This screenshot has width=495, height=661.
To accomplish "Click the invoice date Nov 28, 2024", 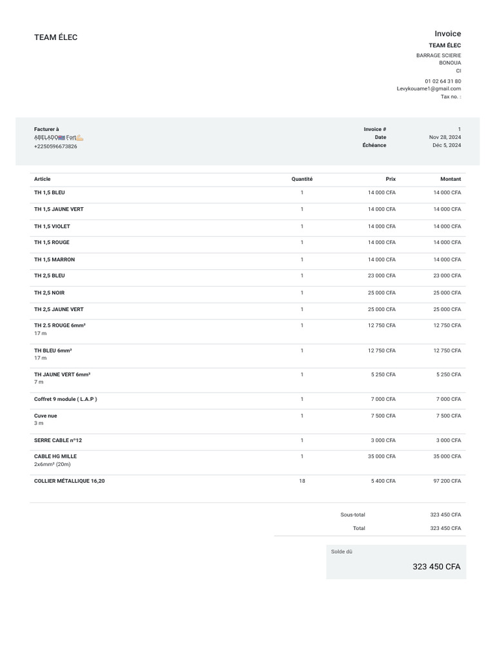I will [x=445, y=137].
